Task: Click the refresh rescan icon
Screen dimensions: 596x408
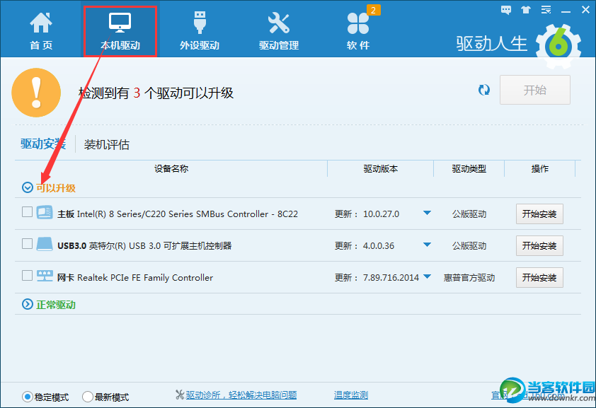Action: click(x=484, y=90)
